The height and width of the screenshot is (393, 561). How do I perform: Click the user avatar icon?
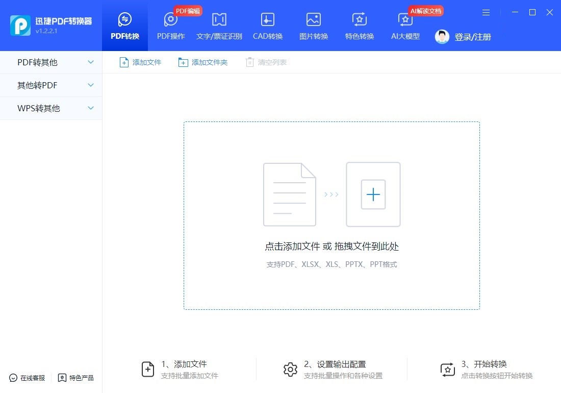442,36
